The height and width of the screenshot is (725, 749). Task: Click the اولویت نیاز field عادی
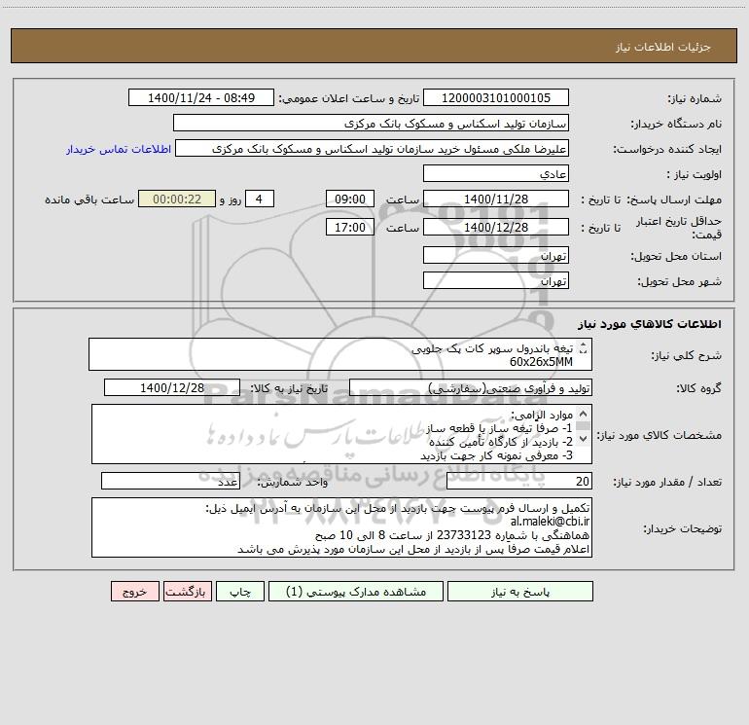pyautogui.click(x=496, y=173)
